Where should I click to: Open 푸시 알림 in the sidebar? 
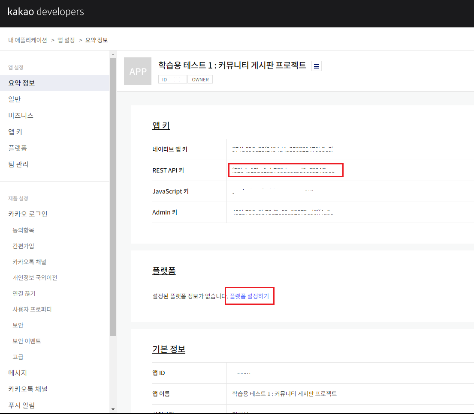coord(21,405)
